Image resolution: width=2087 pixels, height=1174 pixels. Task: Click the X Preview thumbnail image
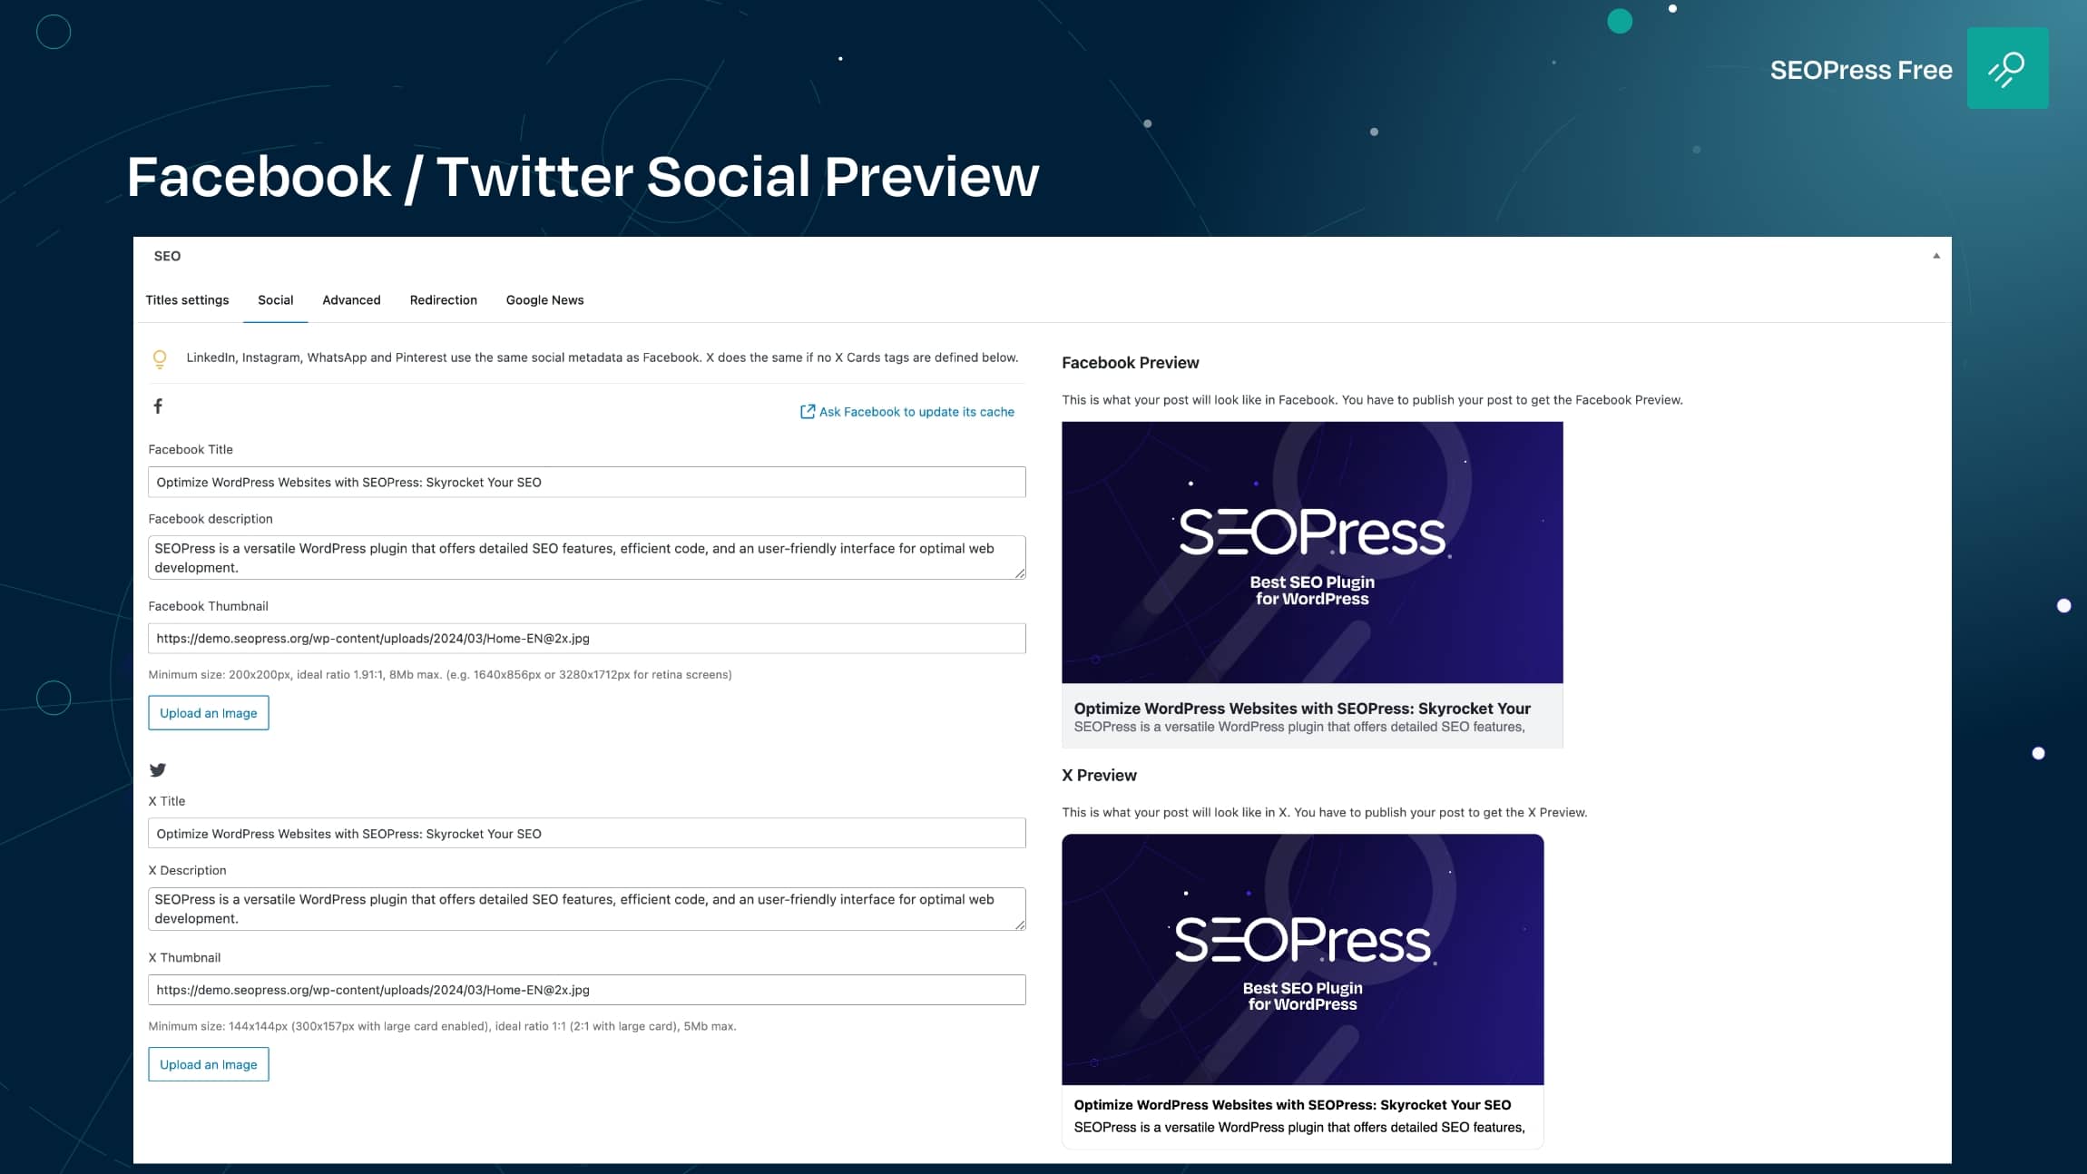1301,957
